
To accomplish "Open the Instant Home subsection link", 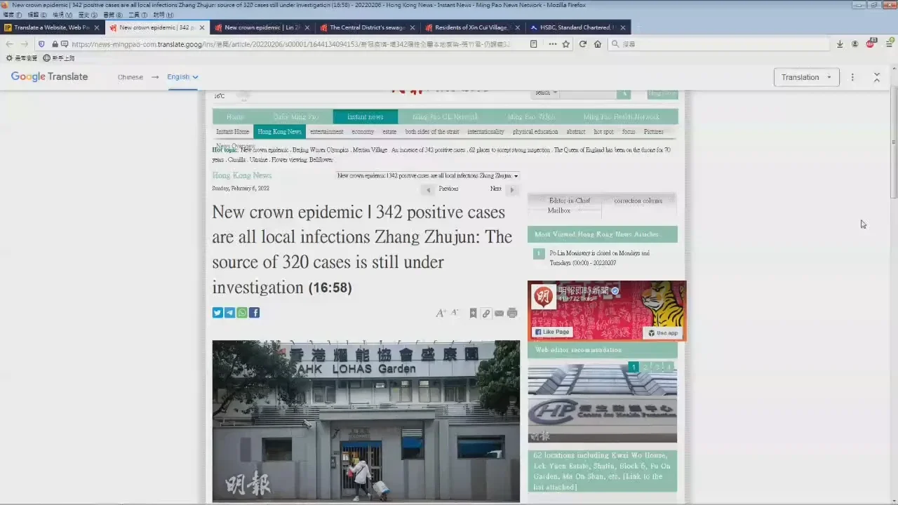I will coord(233,132).
